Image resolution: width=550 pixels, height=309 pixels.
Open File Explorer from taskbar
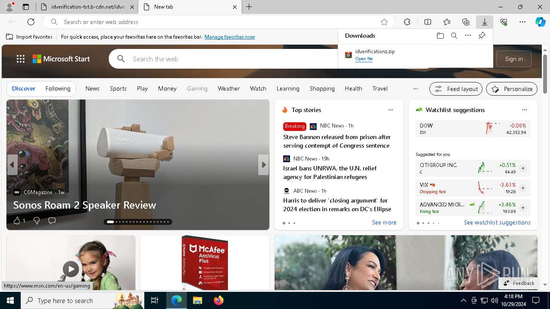(197, 300)
